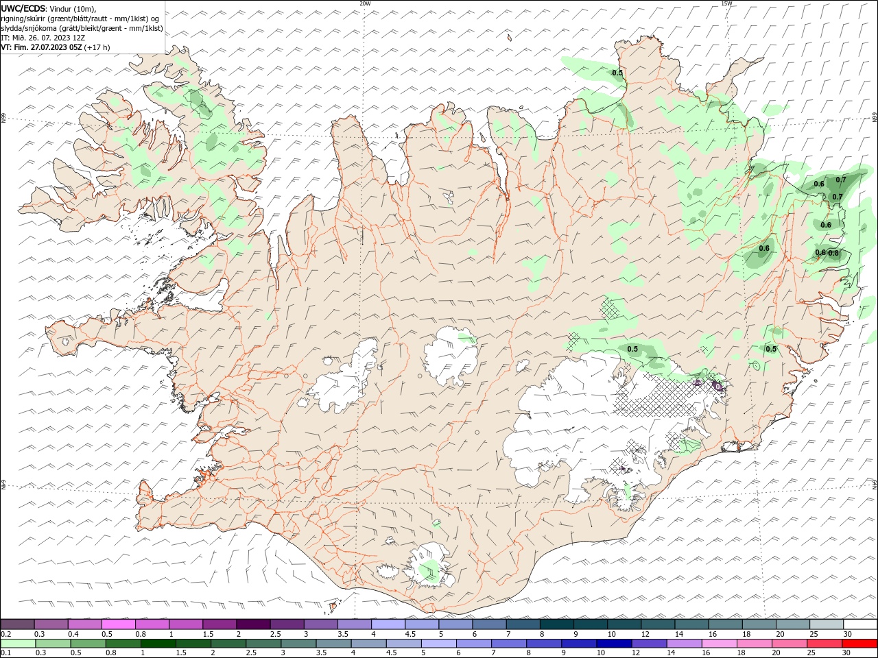Click the 'VT: Fim. 27.07.2023 05Z' valid time
This screenshot has height=658, width=878.
[x=43, y=47]
